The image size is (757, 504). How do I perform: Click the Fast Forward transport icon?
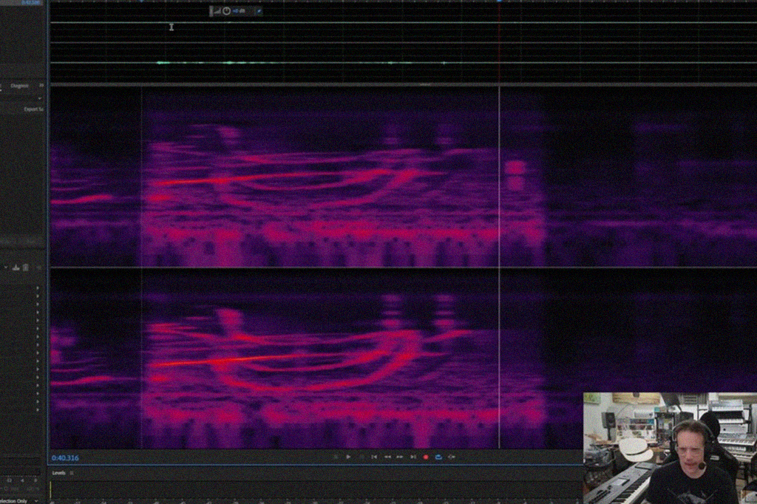point(399,457)
